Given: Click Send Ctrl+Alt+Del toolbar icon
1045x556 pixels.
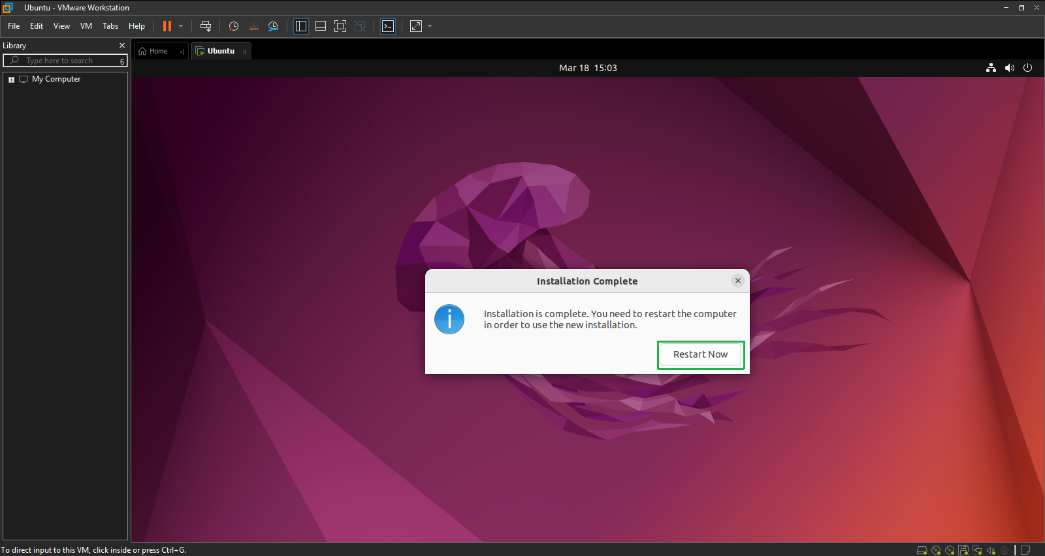Looking at the screenshot, I should (206, 26).
